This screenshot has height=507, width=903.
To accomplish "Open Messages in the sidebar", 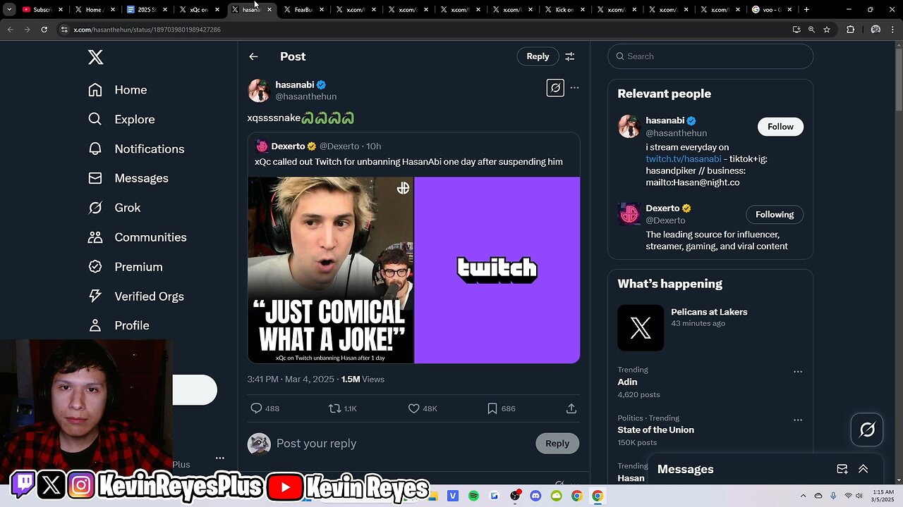I will (128, 179).
